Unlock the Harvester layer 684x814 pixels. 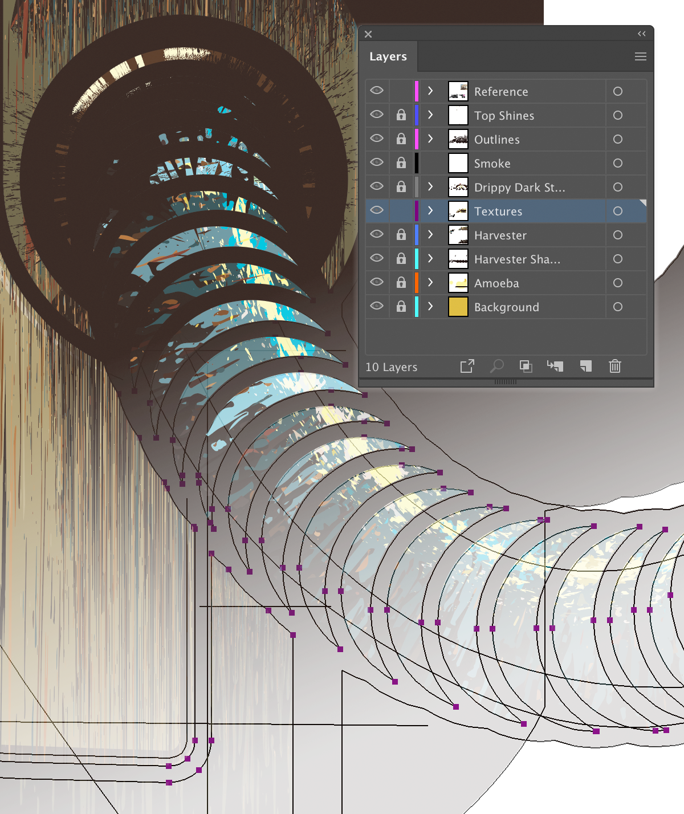click(x=401, y=235)
